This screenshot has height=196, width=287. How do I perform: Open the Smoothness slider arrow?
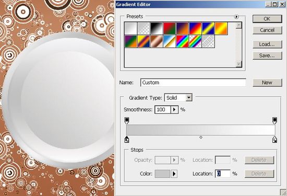coord(174,110)
